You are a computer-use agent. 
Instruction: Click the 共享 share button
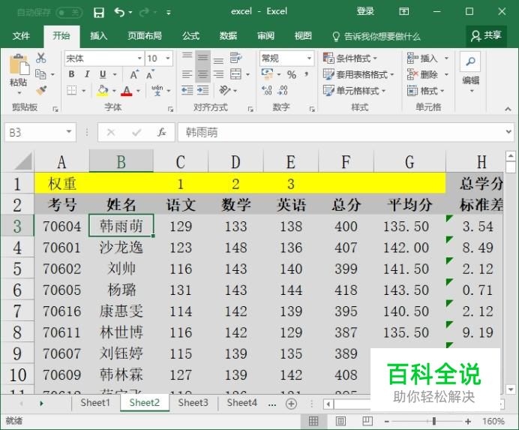(x=486, y=35)
